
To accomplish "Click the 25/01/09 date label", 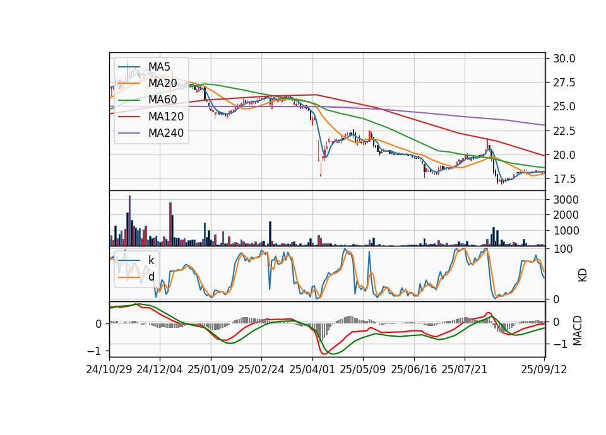I will click(211, 369).
